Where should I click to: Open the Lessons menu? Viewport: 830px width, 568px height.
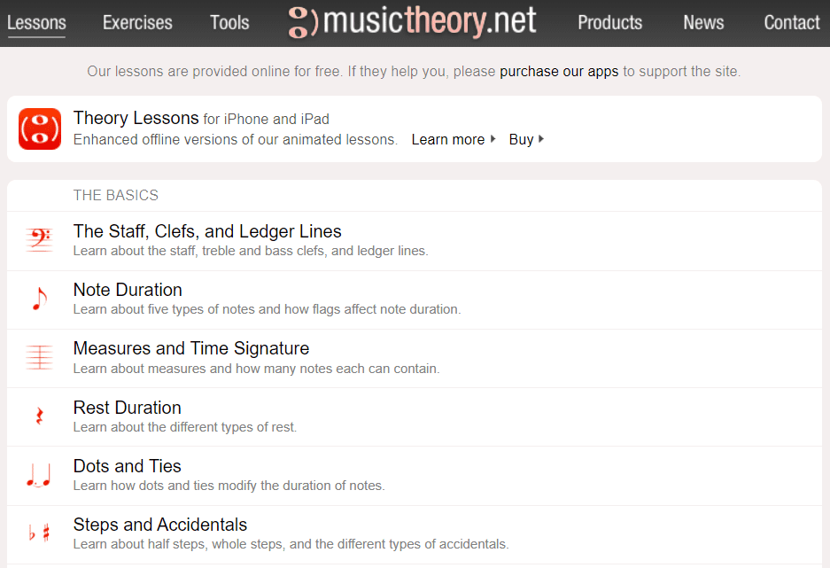click(x=36, y=23)
